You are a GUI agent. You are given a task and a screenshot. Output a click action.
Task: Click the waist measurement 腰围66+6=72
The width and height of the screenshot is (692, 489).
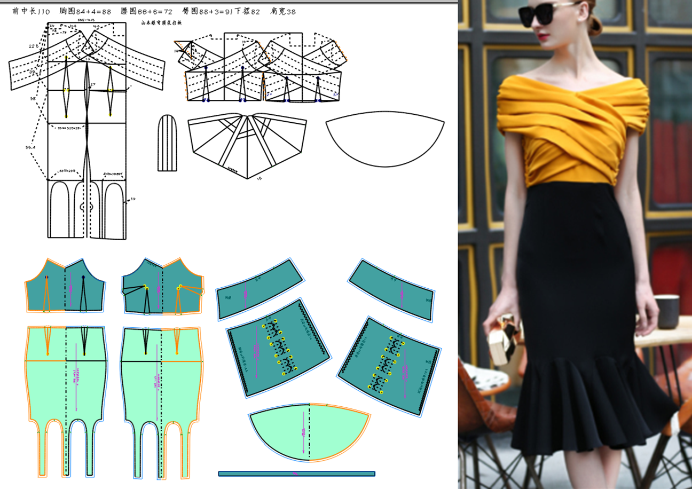pos(146,11)
